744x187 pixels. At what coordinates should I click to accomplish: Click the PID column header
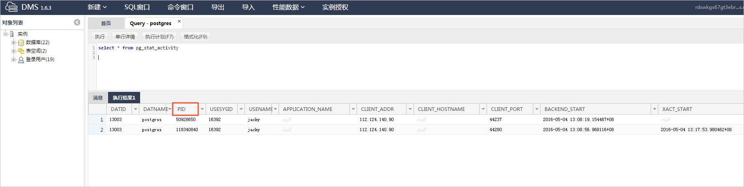[x=186, y=109]
